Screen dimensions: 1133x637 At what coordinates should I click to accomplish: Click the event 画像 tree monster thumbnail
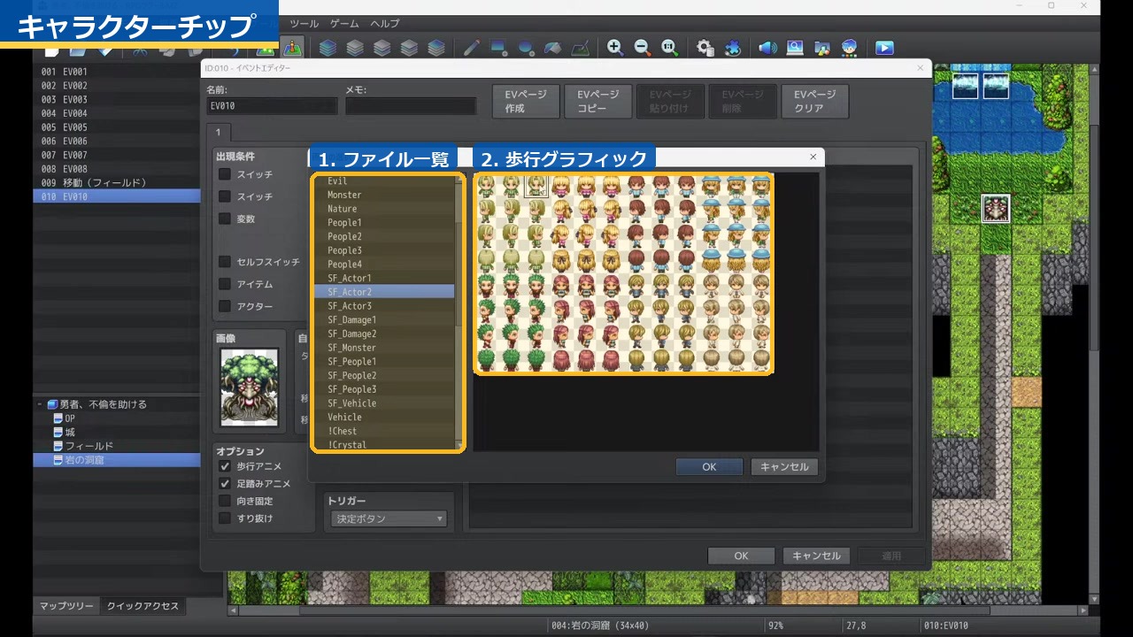[249, 388]
